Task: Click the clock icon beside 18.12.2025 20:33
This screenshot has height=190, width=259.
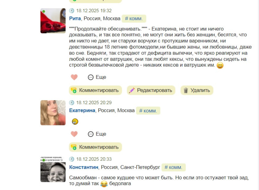Action: point(72,159)
